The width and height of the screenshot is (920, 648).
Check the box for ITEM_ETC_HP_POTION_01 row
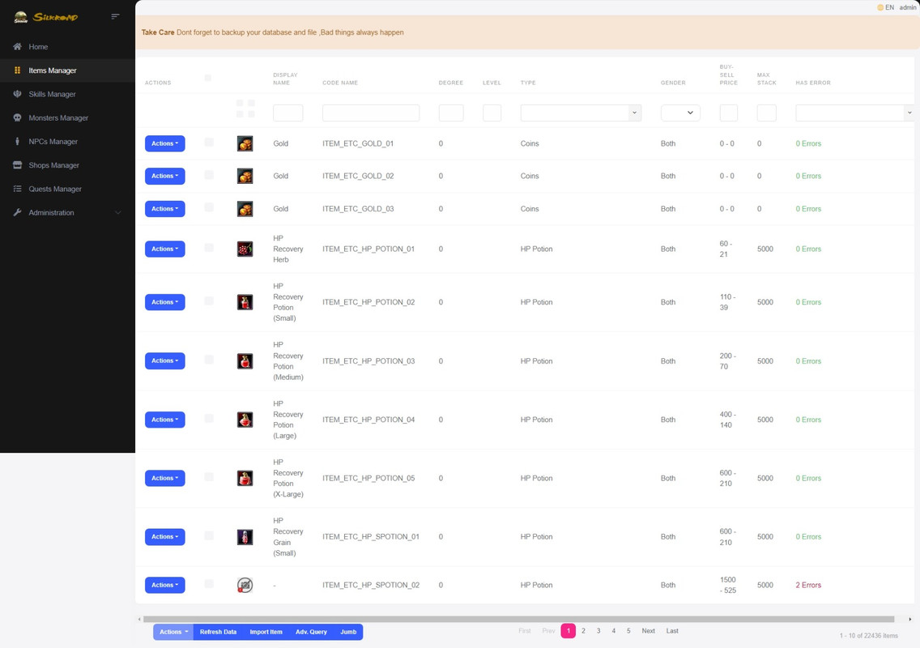tap(209, 248)
